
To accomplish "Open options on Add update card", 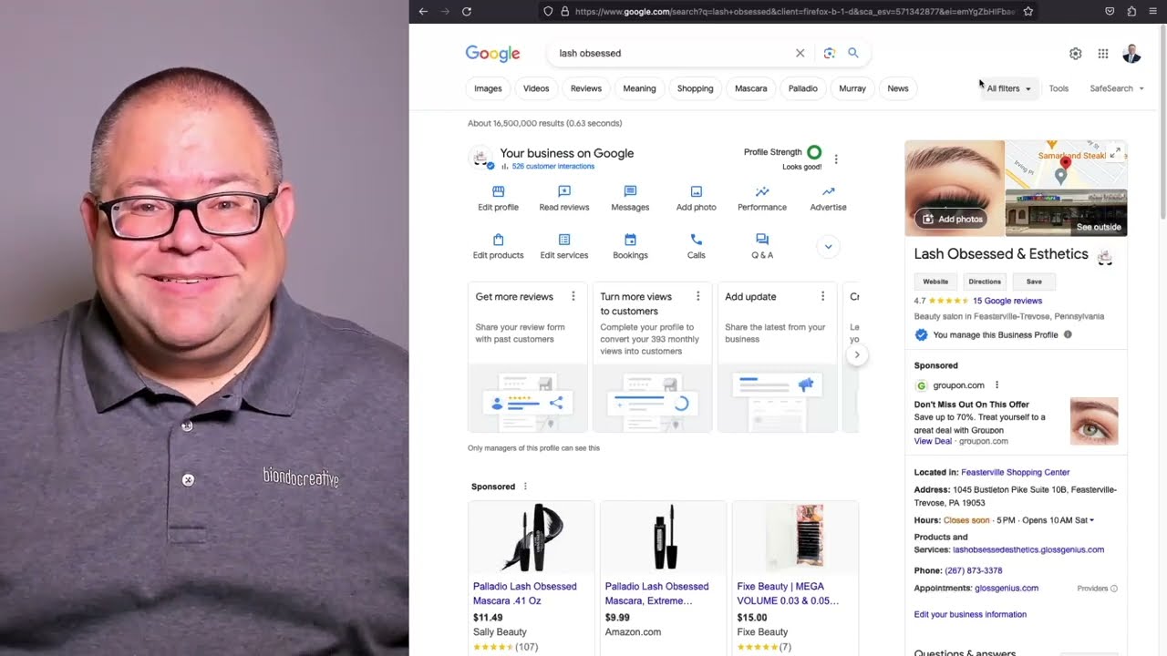I will [x=822, y=296].
